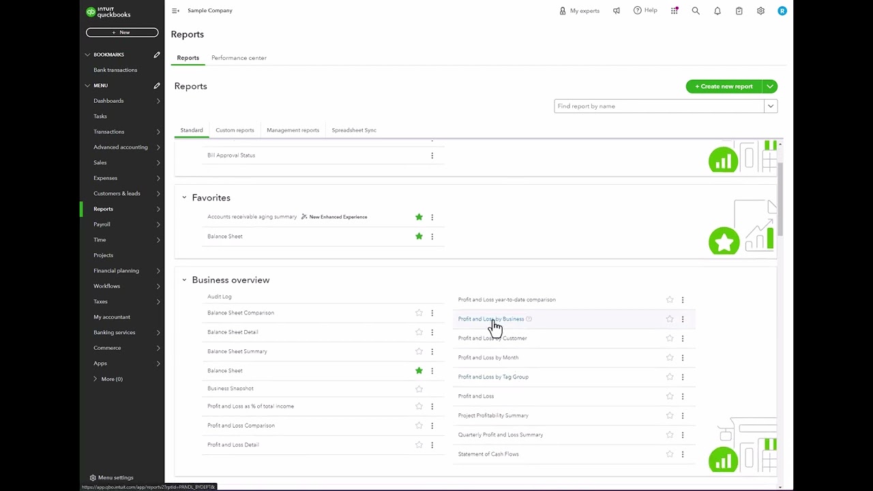Open more options for Profit and Loss Detail
The width and height of the screenshot is (873, 491).
pos(432,445)
